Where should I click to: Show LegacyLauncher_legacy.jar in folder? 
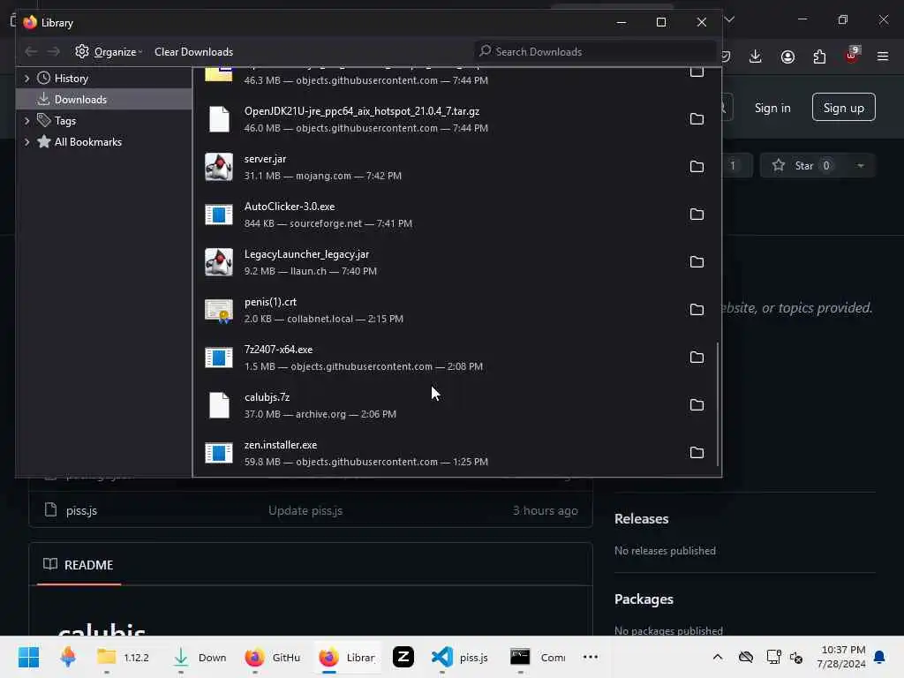coord(697,261)
